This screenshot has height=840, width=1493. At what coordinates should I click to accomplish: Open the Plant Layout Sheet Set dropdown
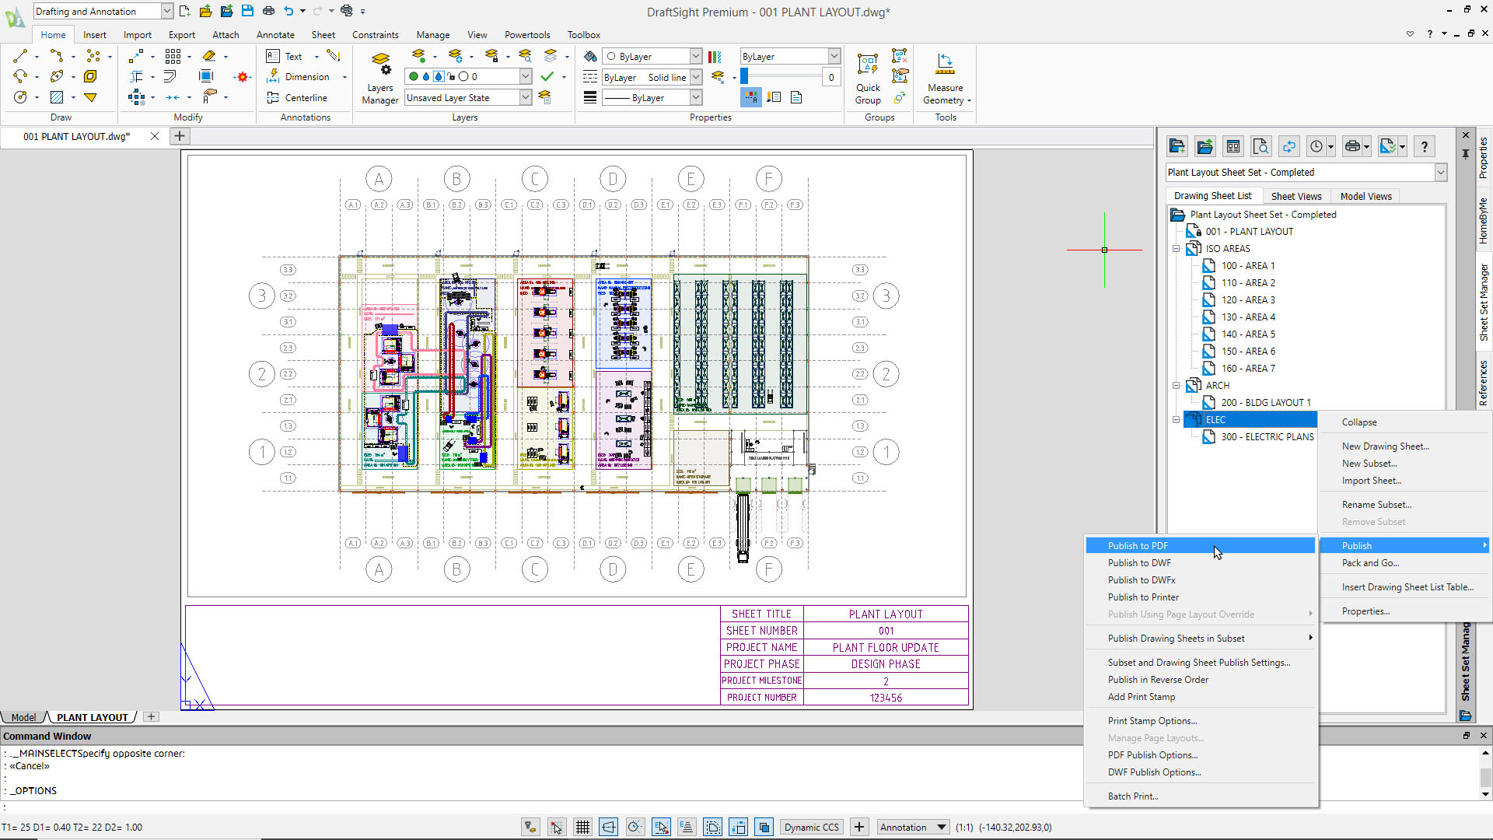click(x=1440, y=172)
